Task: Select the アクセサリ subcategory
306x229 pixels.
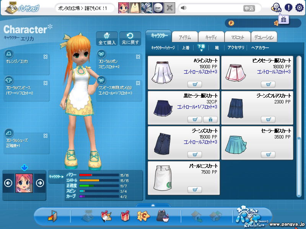Action: point(236,48)
